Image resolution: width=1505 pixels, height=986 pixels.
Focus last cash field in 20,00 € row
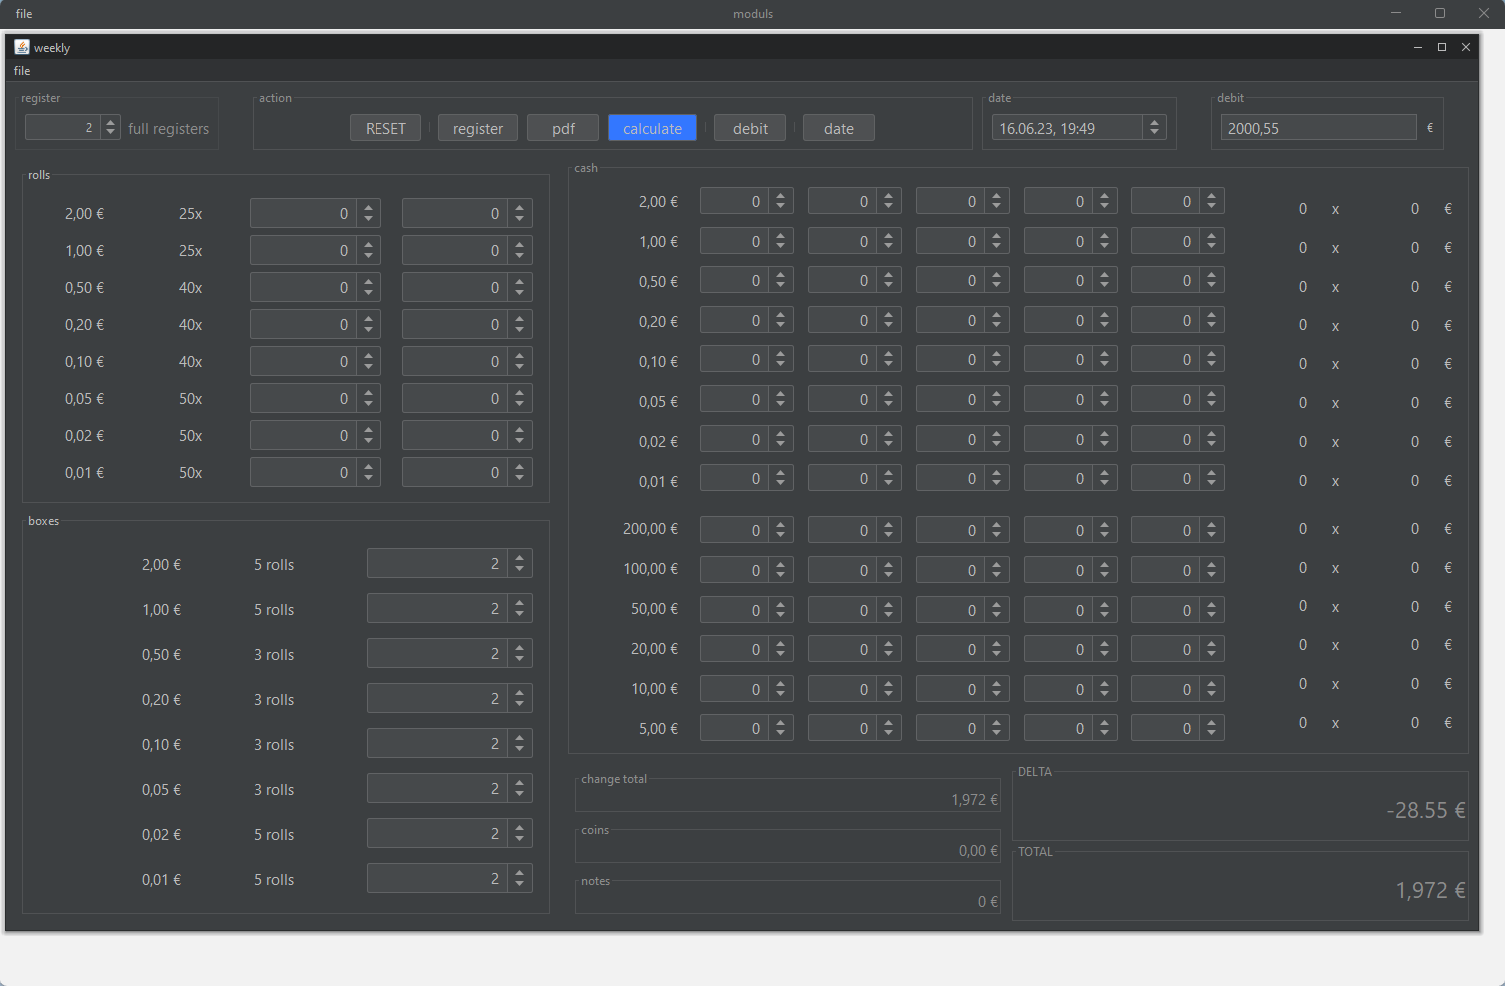pyautogui.click(x=1165, y=649)
